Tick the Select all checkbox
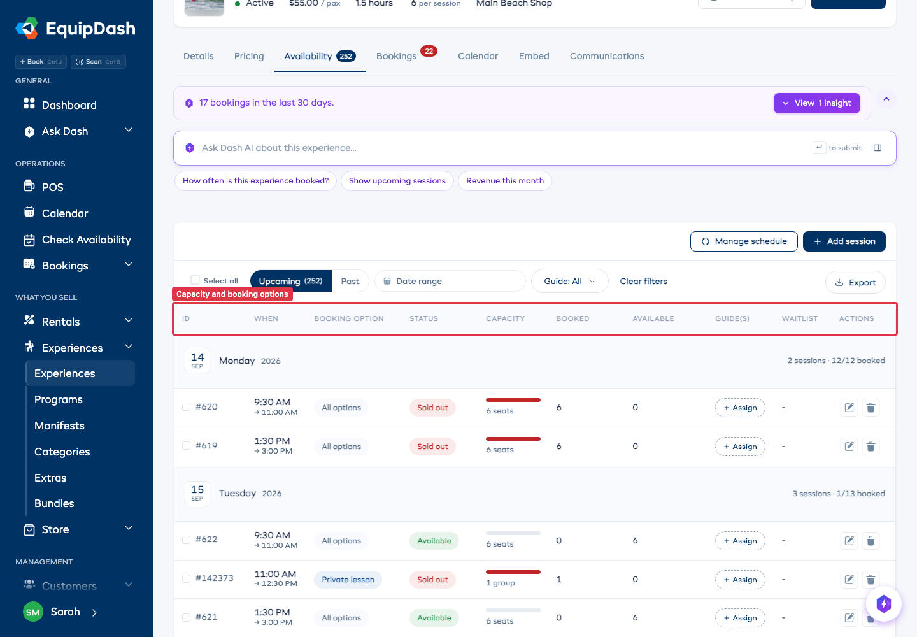 (x=195, y=280)
